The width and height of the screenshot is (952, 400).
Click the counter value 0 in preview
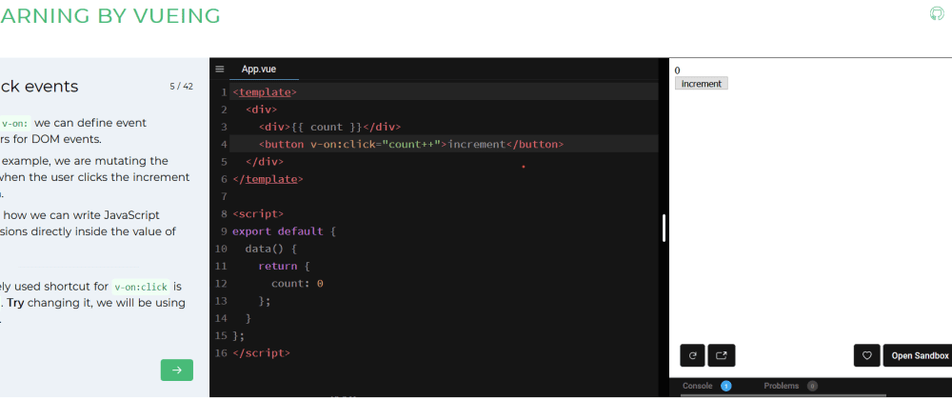pyautogui.click(x=678, y=70)
